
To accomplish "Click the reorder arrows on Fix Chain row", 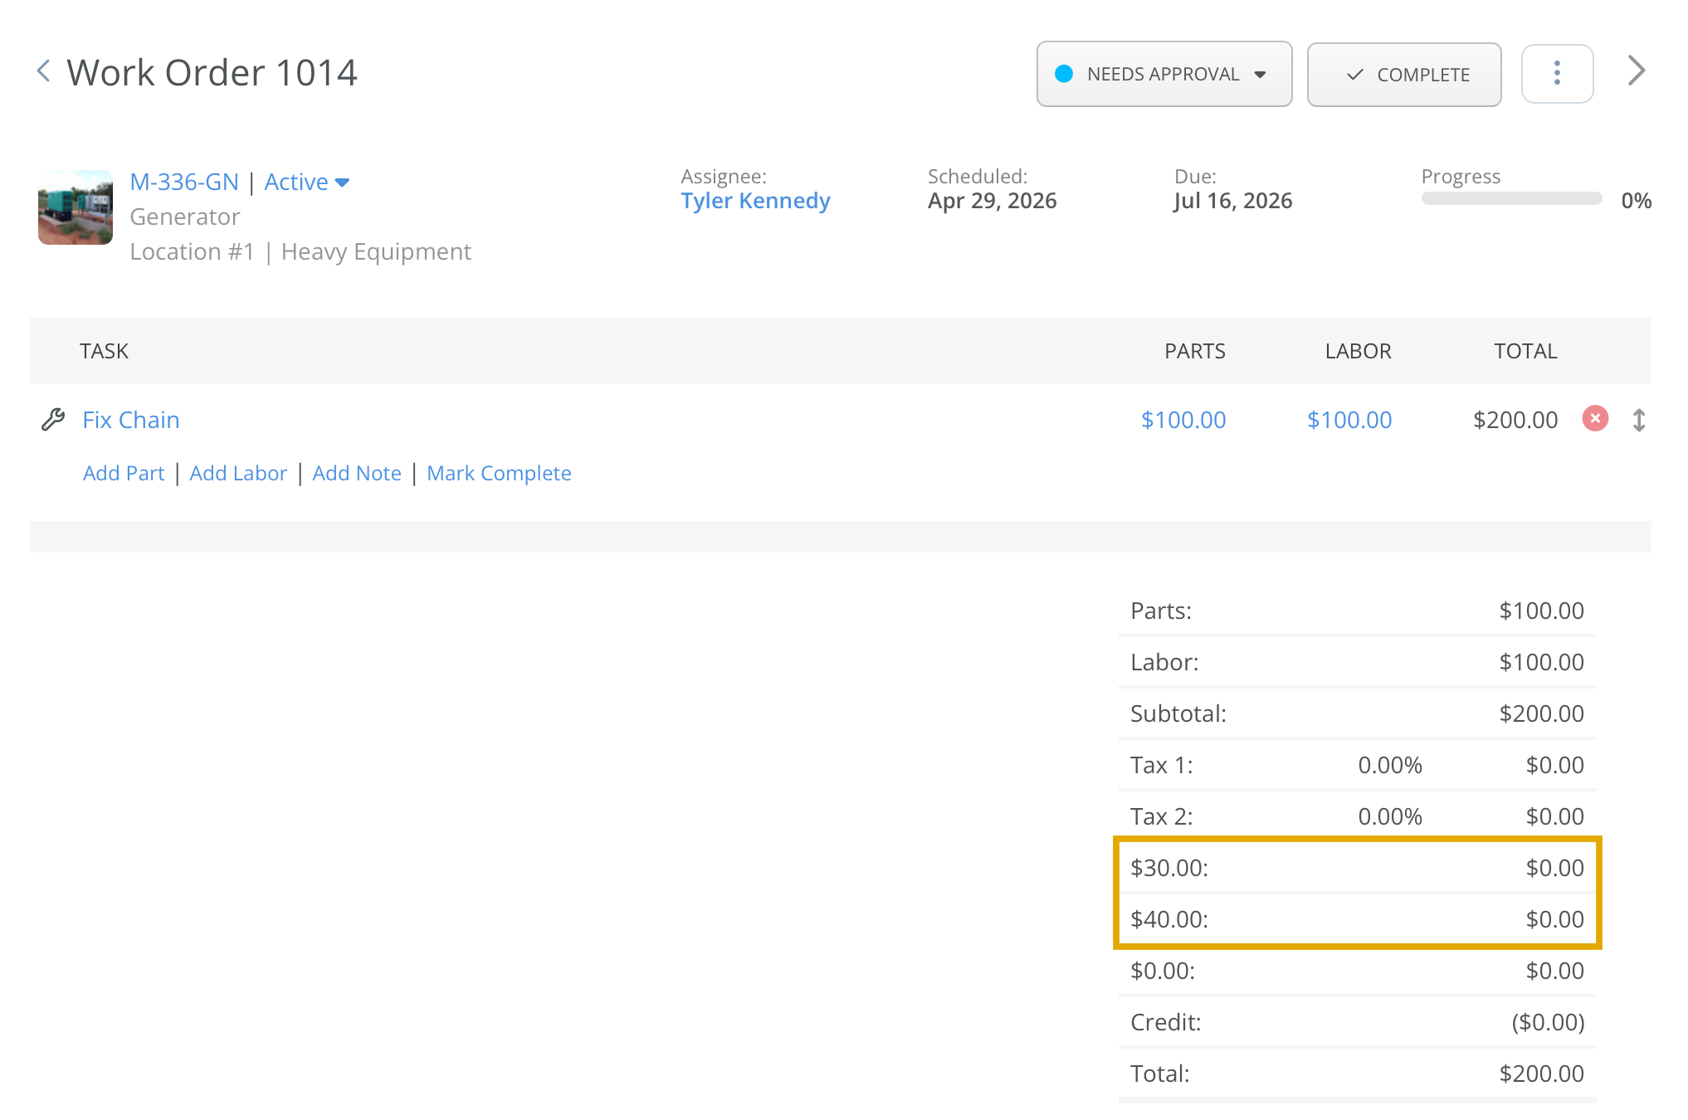I will click(1639, 420).
